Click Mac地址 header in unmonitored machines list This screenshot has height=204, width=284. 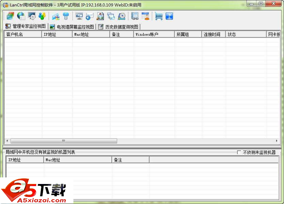tap(78, 160)
